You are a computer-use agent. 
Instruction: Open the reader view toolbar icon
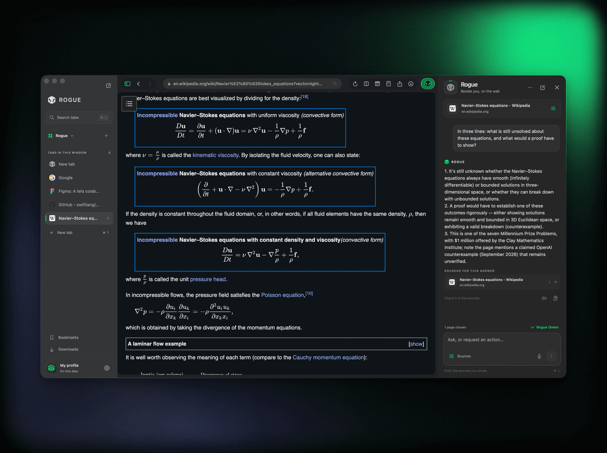[377, 84]
